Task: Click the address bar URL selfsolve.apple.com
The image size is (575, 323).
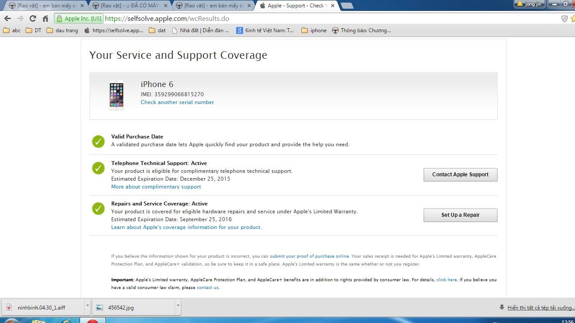Action: (x=167, y=19)
